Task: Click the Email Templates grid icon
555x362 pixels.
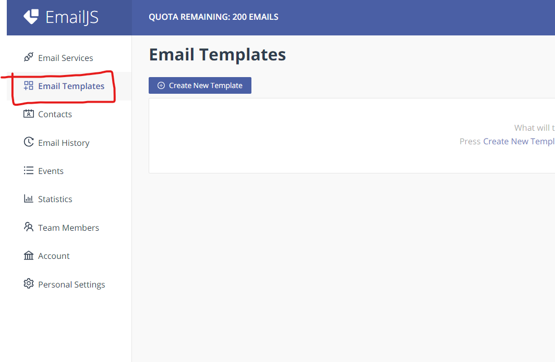Action: (x=29, y=85)
